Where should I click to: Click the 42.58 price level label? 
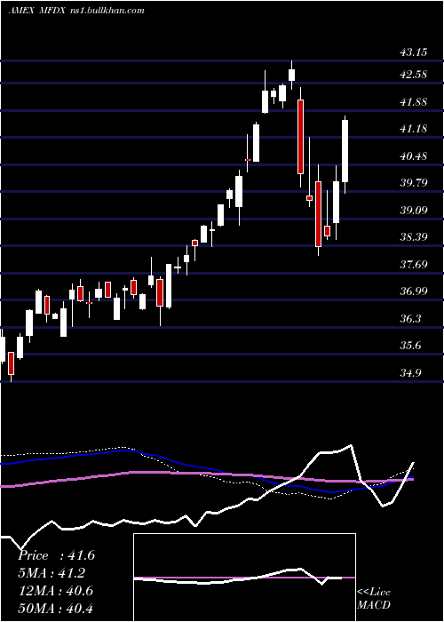pos(414,75)
